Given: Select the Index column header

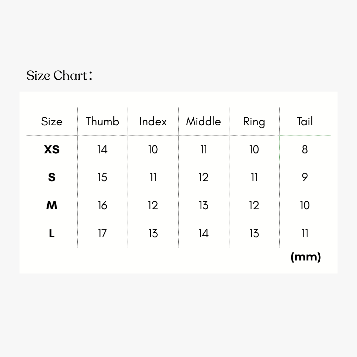Looking at the screenshot, I should (x=153, y=122).
